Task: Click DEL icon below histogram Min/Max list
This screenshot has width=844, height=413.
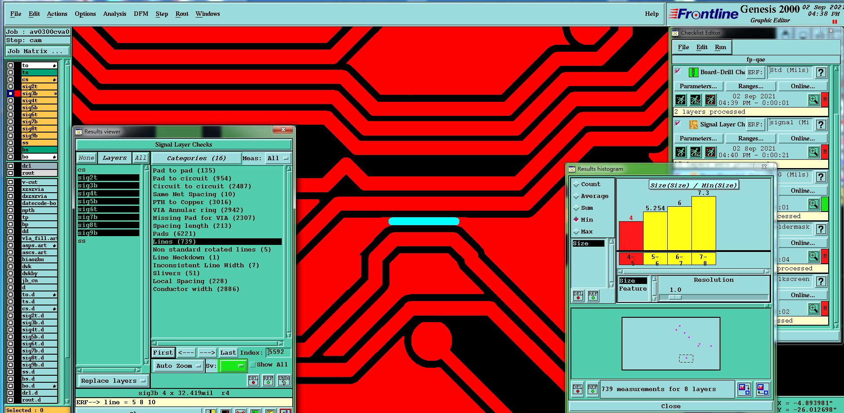Action: 578,296
